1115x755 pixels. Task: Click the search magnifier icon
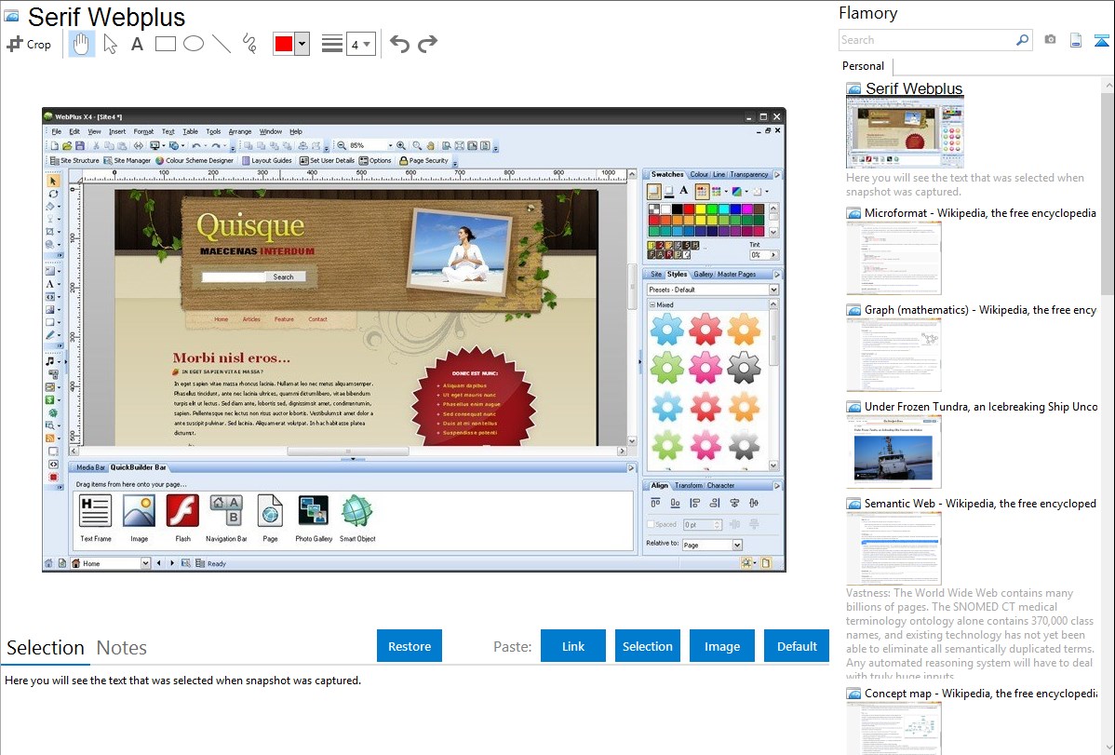click(1022, 40)
